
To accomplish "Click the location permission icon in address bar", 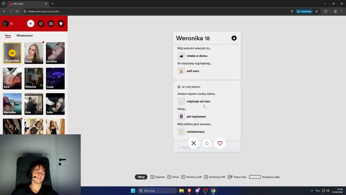I will tap(292, 11).
